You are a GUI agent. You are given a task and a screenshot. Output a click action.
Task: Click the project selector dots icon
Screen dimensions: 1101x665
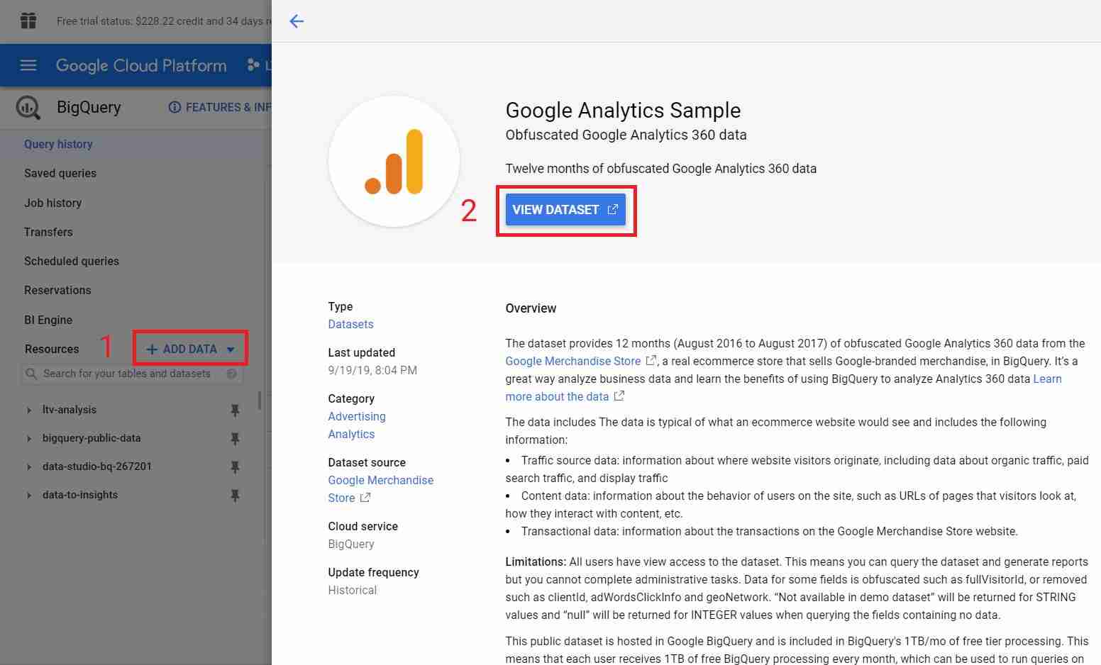[x=253, y=65]
